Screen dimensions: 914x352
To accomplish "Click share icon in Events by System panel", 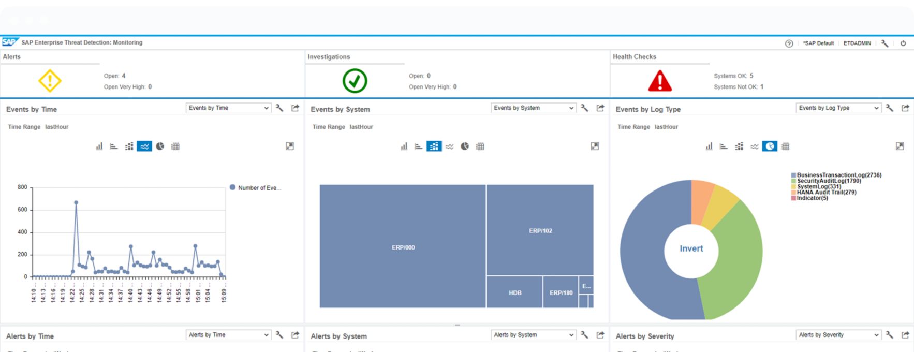I will pyautogui.click(x=600, y=108).
